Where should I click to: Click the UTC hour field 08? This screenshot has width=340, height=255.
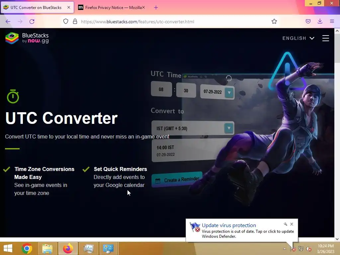[161, 89]
